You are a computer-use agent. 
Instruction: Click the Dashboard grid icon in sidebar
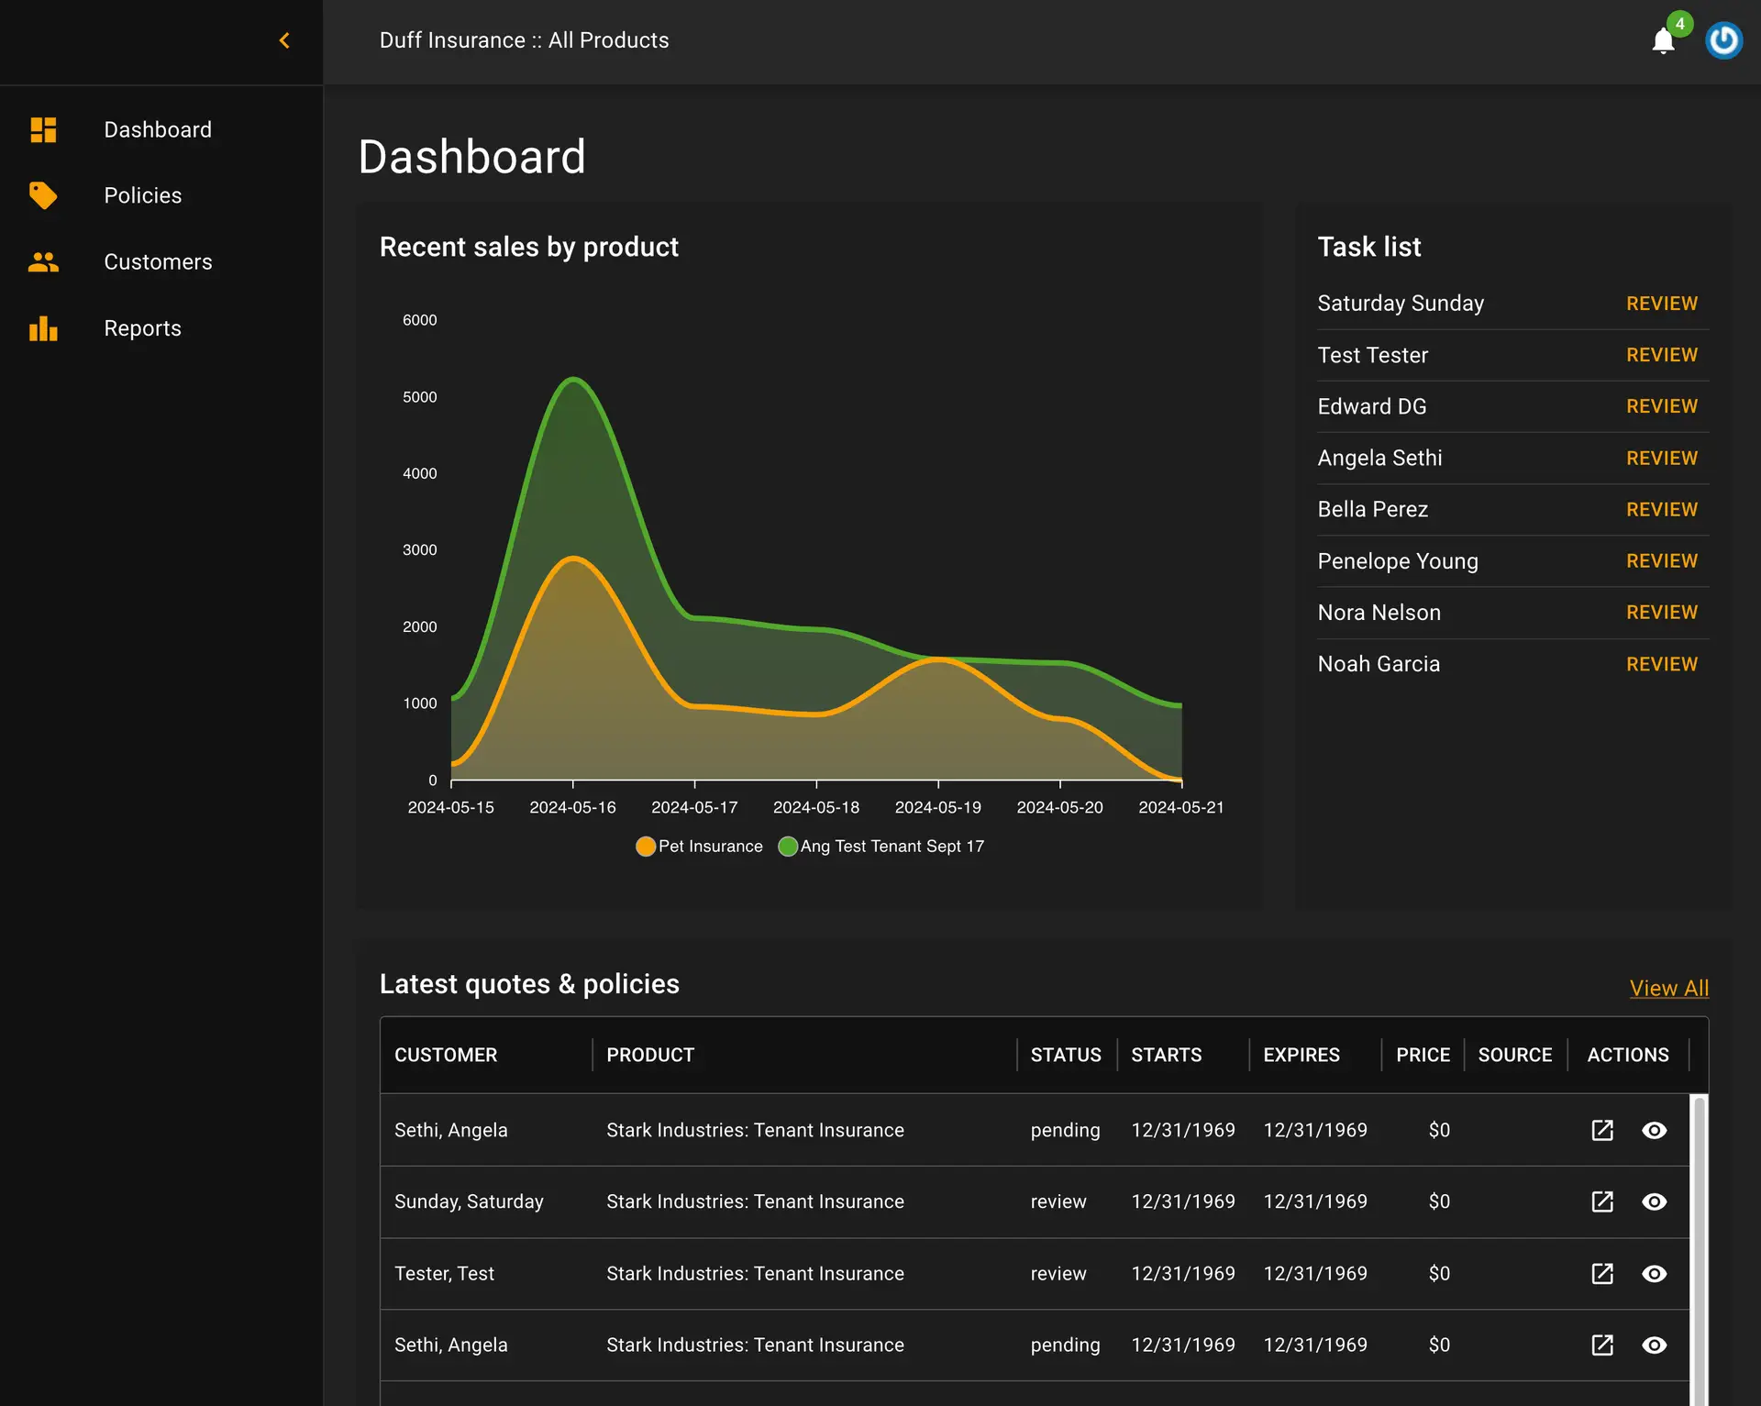coord(43,130)
